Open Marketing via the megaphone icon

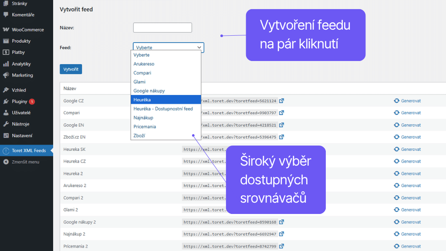click(6, 75)
